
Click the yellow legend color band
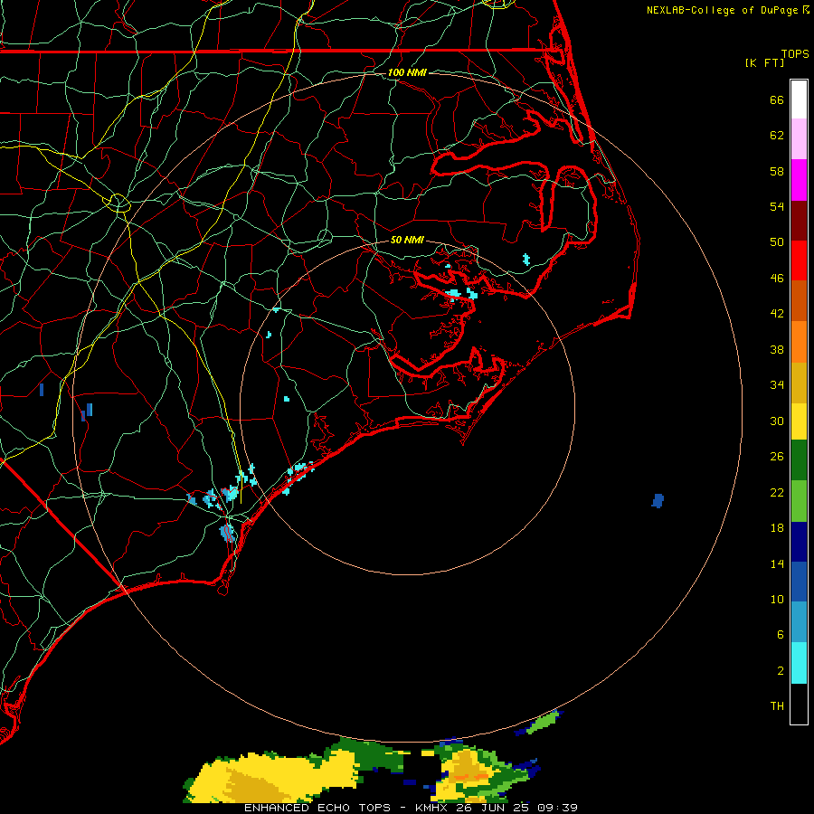tap(799, 421)
